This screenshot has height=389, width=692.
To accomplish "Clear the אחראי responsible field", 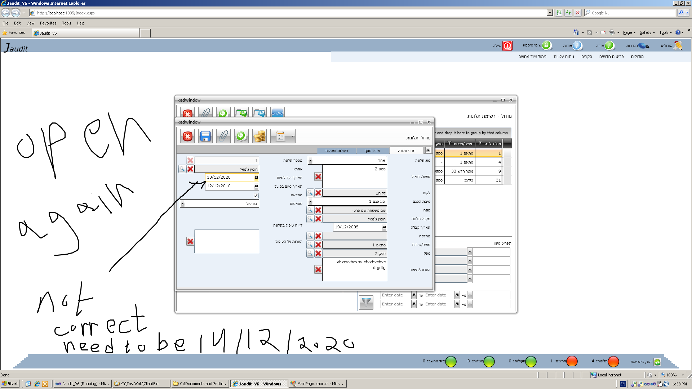I will (190, 169).
